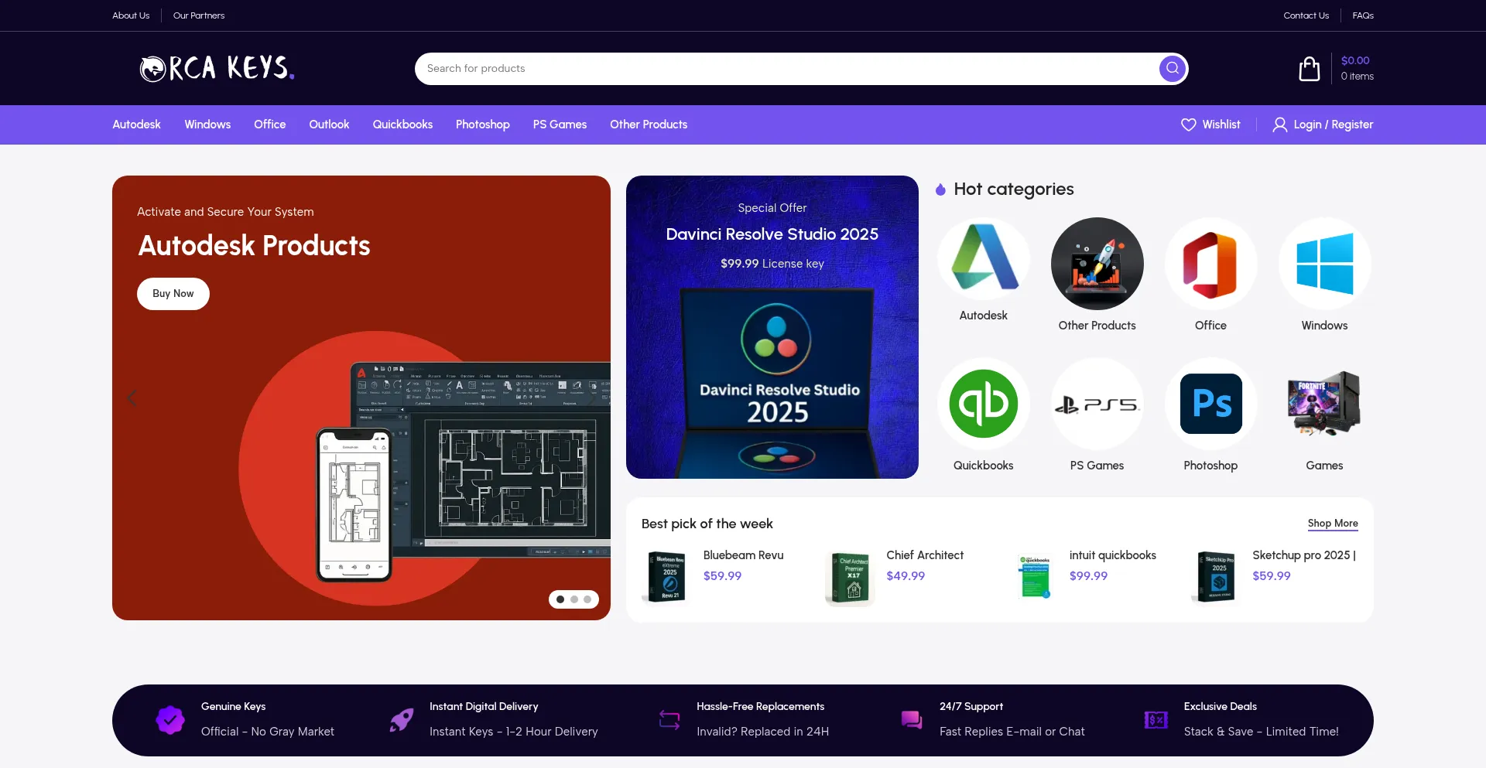Open the Windows menu in navigation bar
The image size is (1486, 768).
point(207,125)
